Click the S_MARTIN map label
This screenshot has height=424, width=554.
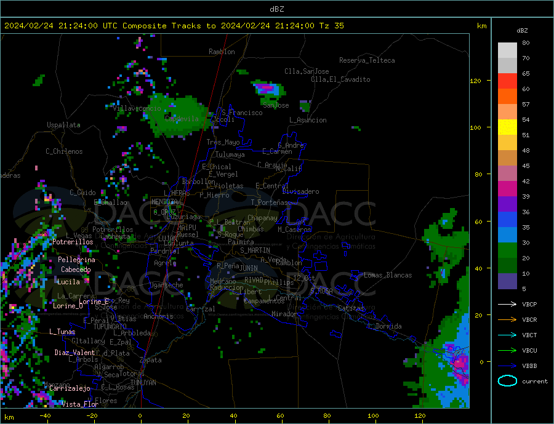point(255,250)
